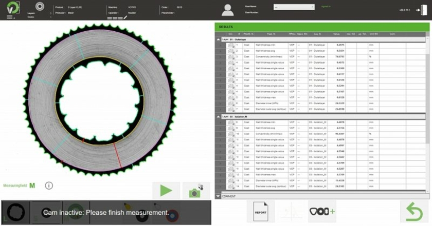Click measurement icon of row 3 Concentricity
This screenshot has width=432, height=226.
coord(231,57)
